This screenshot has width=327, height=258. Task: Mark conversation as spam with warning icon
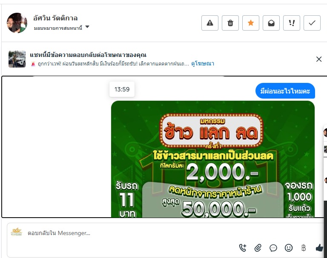tap(210, 23)
